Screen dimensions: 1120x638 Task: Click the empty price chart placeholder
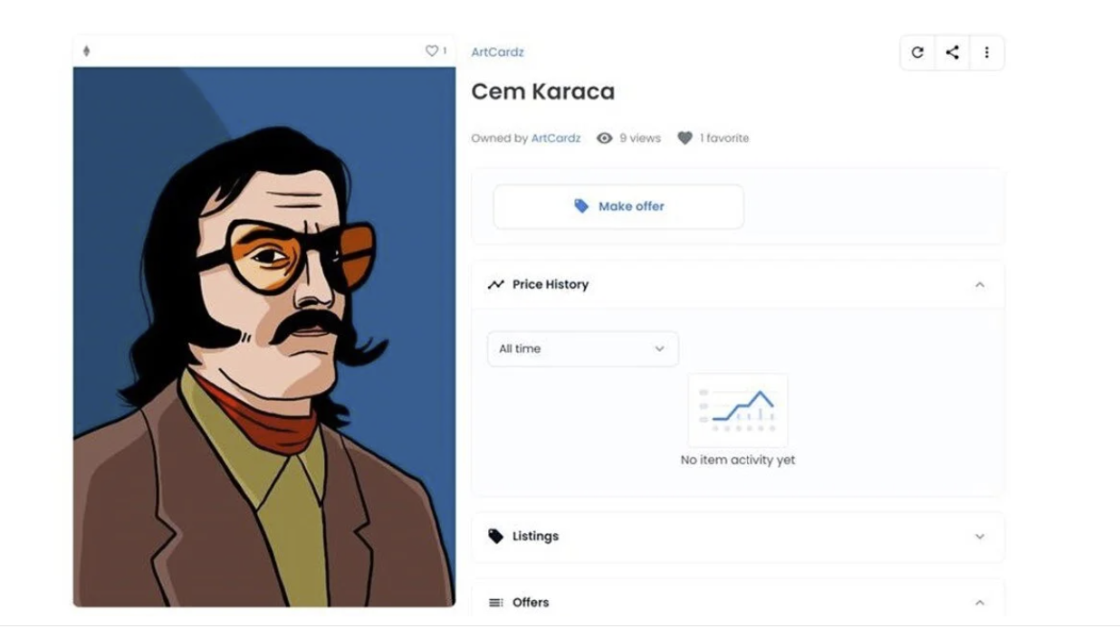[x=738, y=411]
